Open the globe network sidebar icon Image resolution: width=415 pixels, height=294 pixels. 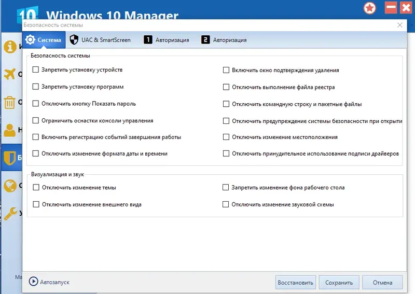pyautogui.click(x=10, y=186)
